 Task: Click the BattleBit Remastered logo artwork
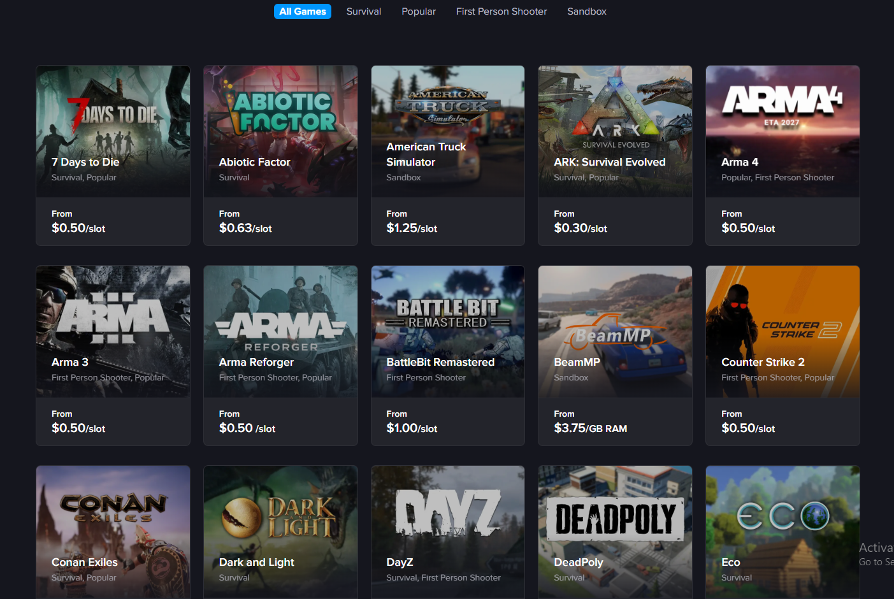(448, 314)
